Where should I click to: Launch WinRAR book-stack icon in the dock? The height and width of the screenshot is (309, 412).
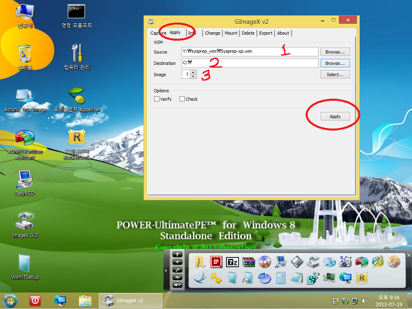click(x=248, y=262)
